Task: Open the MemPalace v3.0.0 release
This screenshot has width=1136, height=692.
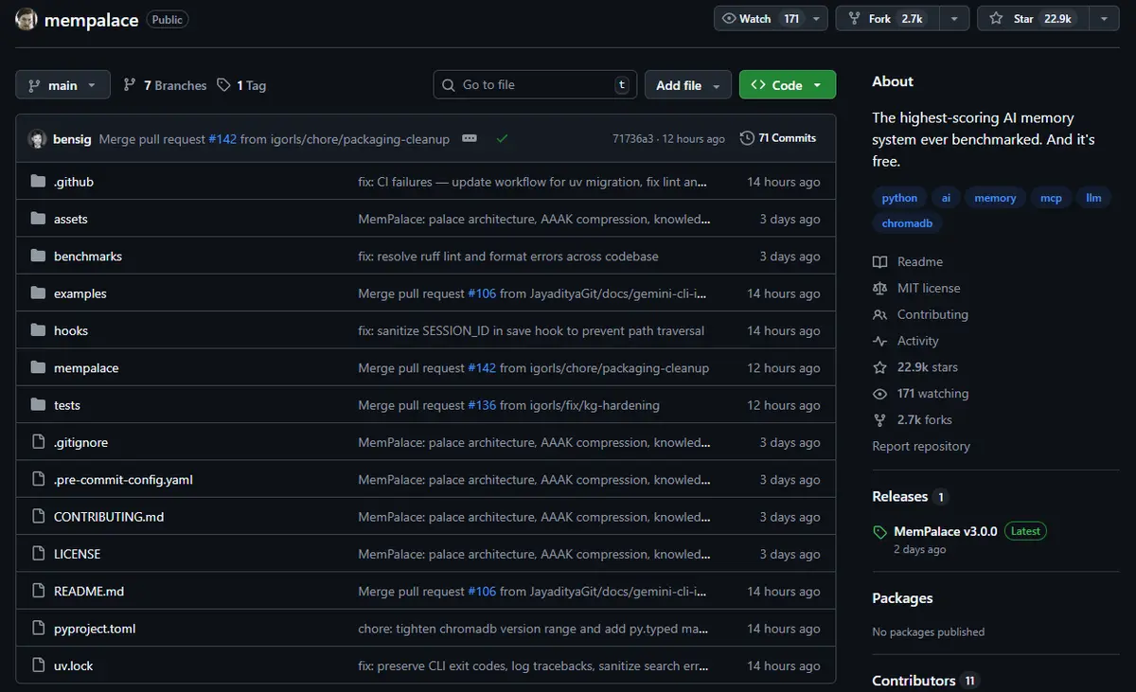Action: (945, 531)
